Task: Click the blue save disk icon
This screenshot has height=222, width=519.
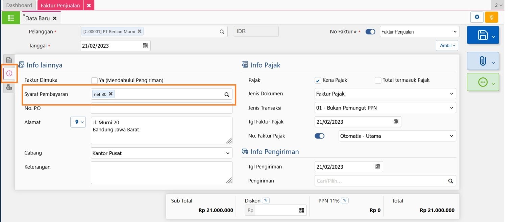Action: 483,35
